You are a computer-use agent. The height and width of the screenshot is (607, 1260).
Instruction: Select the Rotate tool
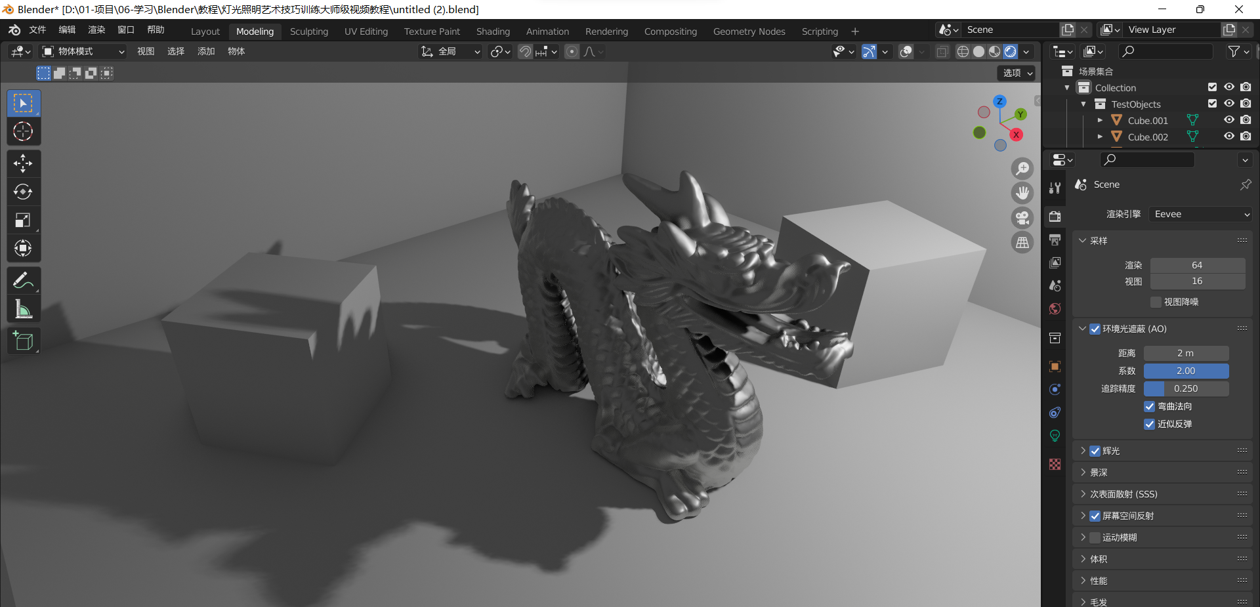click(x=23, y=192)
